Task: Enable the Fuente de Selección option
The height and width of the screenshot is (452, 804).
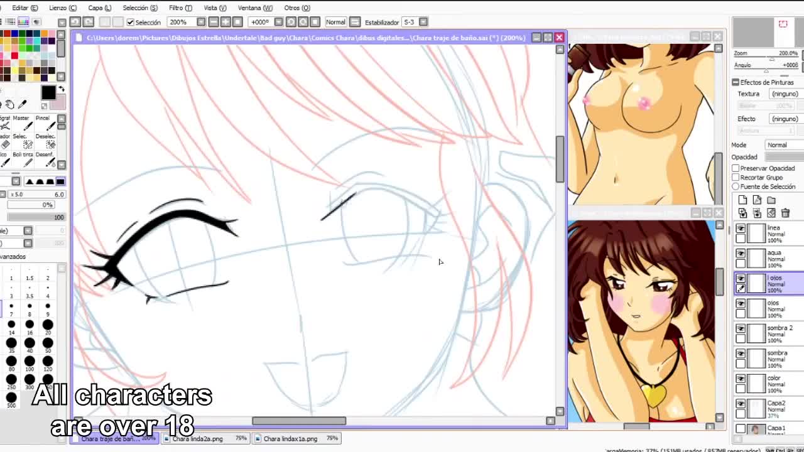Action: pyautogui.click(x=736, y=186)
